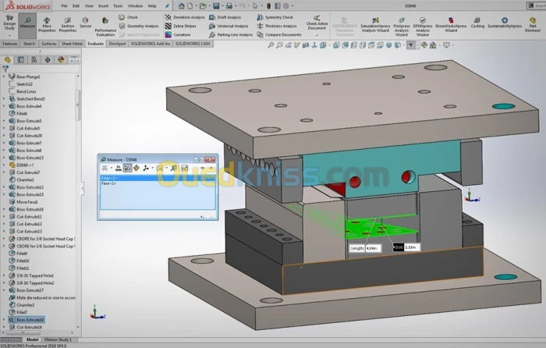This screenshot has width=546, height=348.
Task: Select Face<1> in the Measure list
Action: tap(158, 183)
